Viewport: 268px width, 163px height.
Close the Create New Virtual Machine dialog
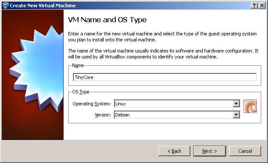(262, 6)
